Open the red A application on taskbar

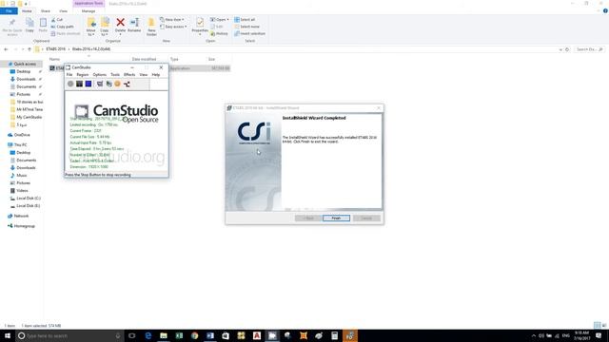(257, 335)
